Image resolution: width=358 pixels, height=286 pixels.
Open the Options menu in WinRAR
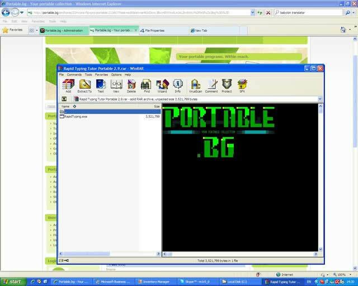(x=116, y=75)
